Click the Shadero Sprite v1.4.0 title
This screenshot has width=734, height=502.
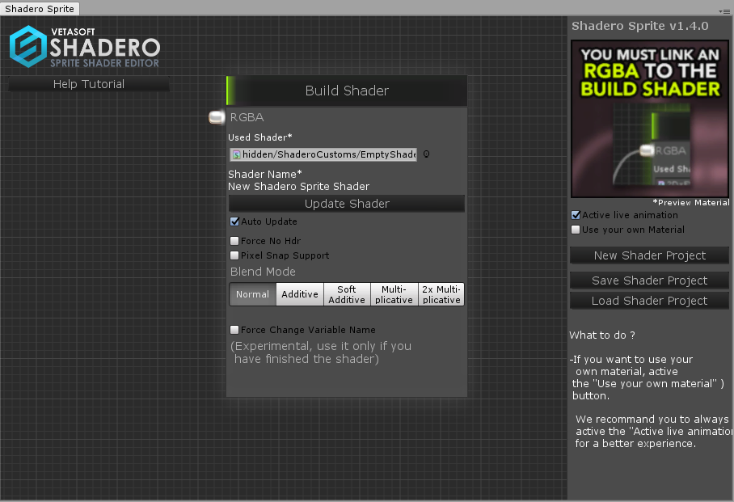click(x=640, y=26)
